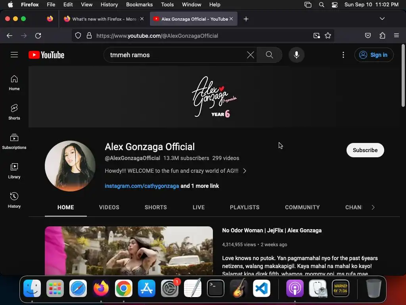Show more channel tabs with the right chevron
Image resolution: width=406 pixels, height=305 pixels.
tap(373, 207)
